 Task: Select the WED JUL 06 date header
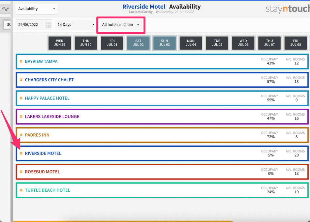[243, 43]
